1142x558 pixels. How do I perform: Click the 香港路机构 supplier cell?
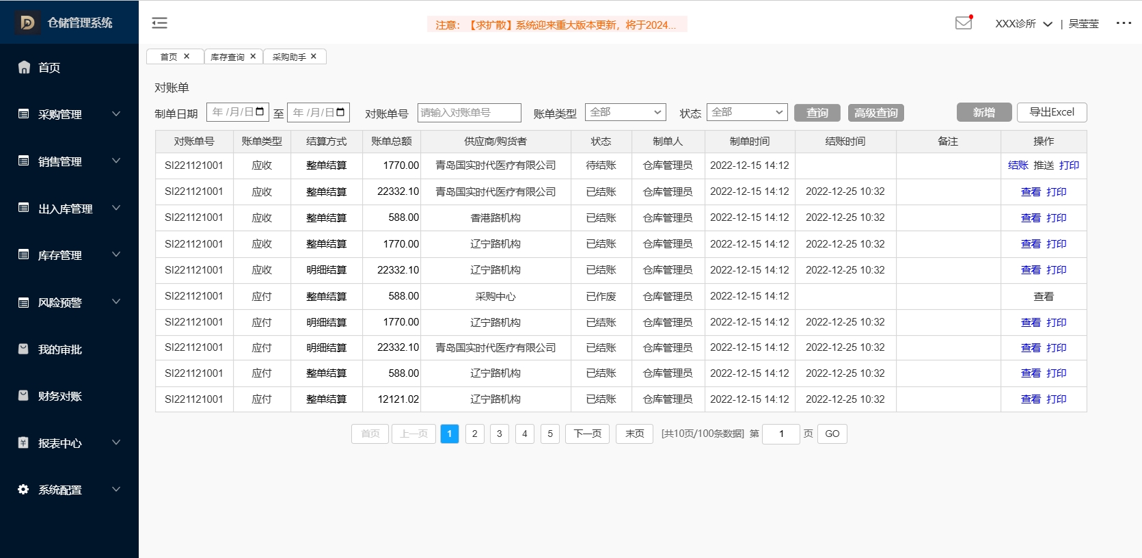pyautogui.click(x=495, y=217)
